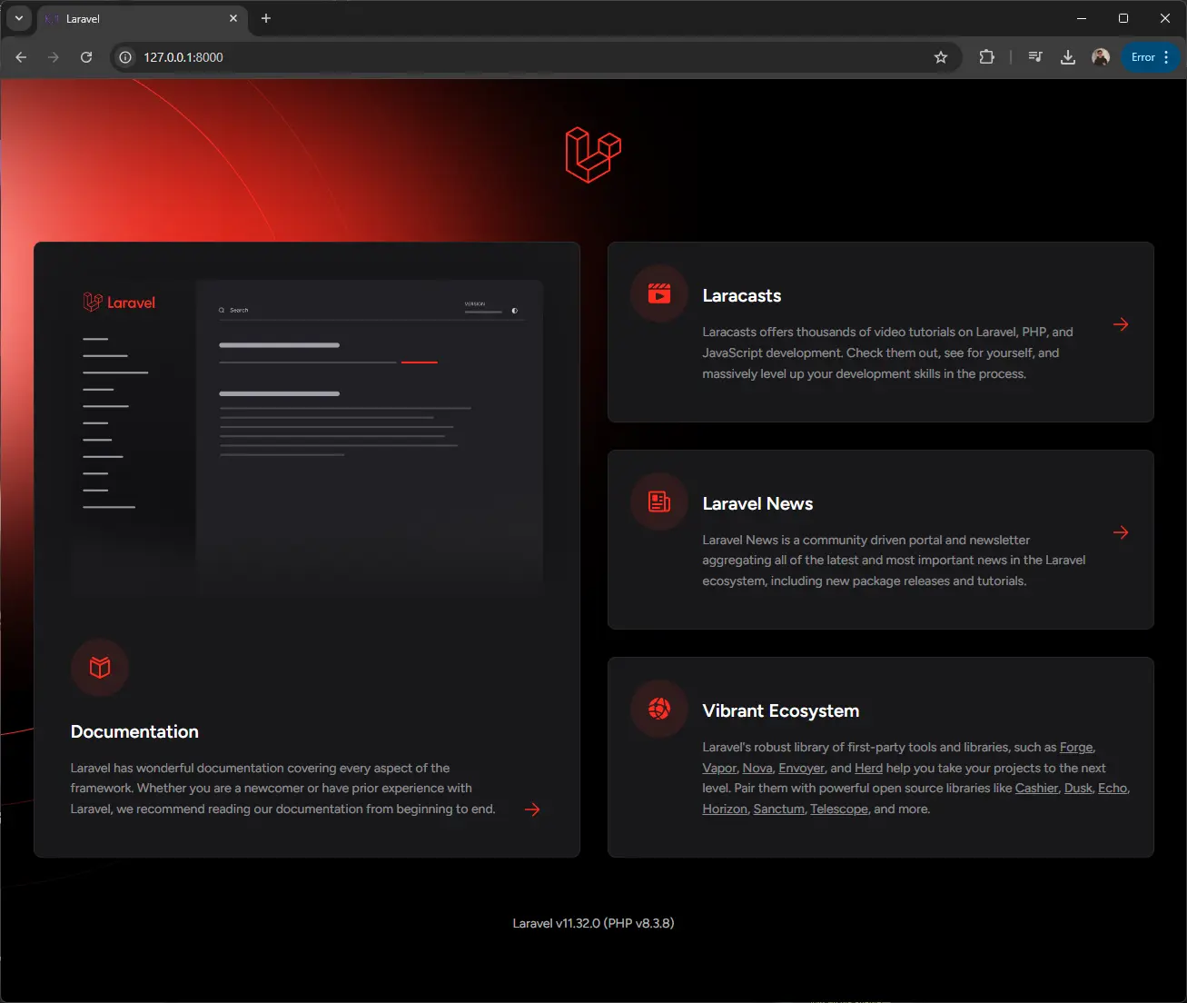Open a new tab with the plus button
The height and width of the screenshot is (1003, 1187).
pos(266,18)
